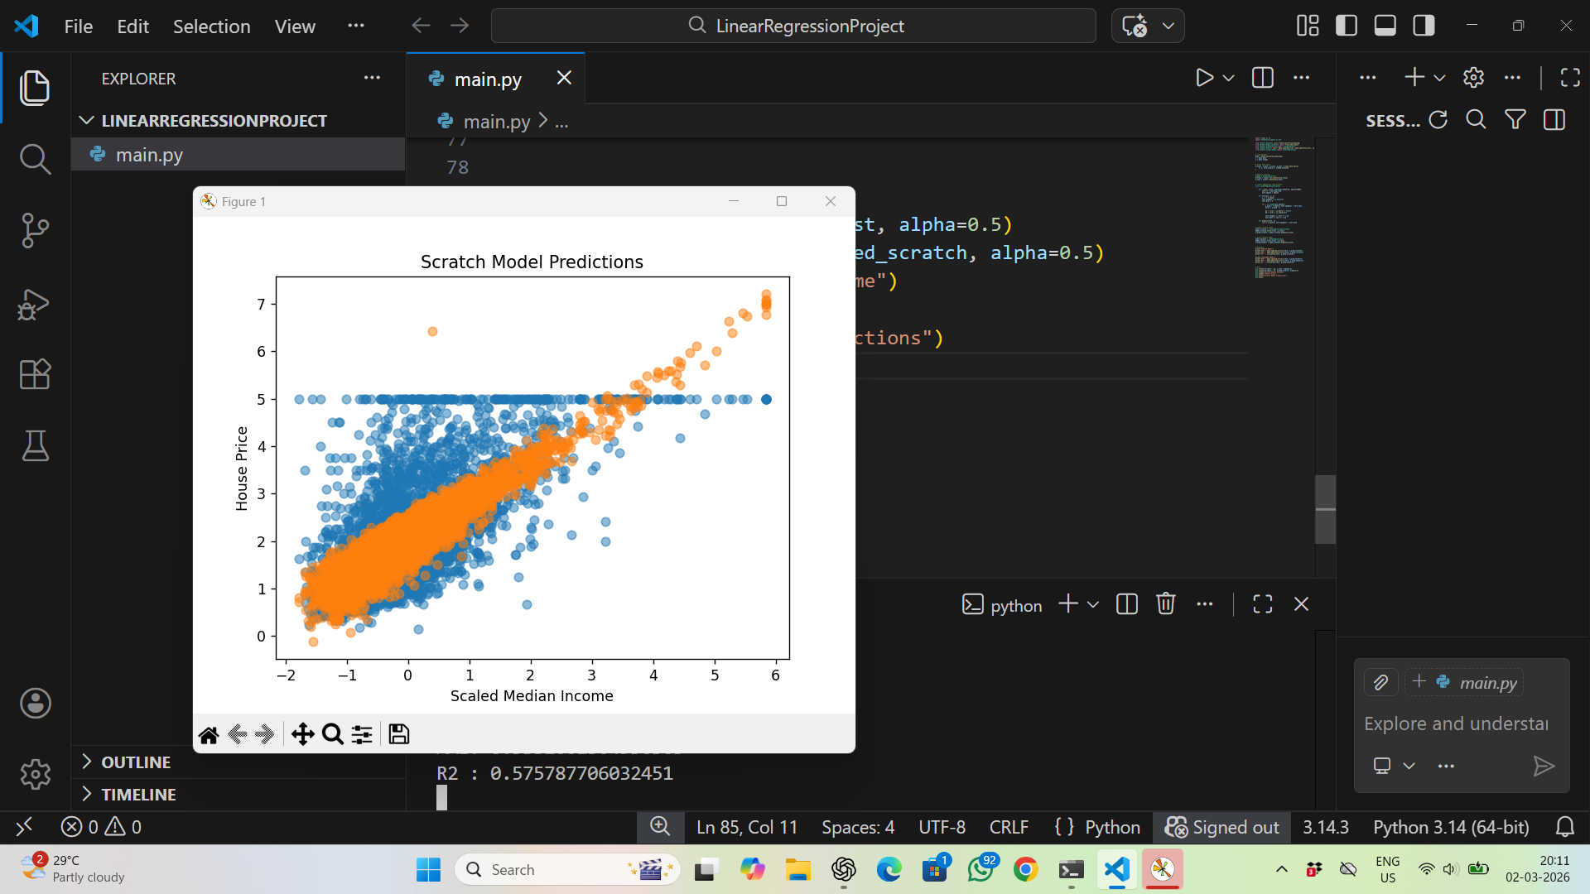
Task: Select the matplotlib Zoom to rectangle tool
Action: click(332, 734)
